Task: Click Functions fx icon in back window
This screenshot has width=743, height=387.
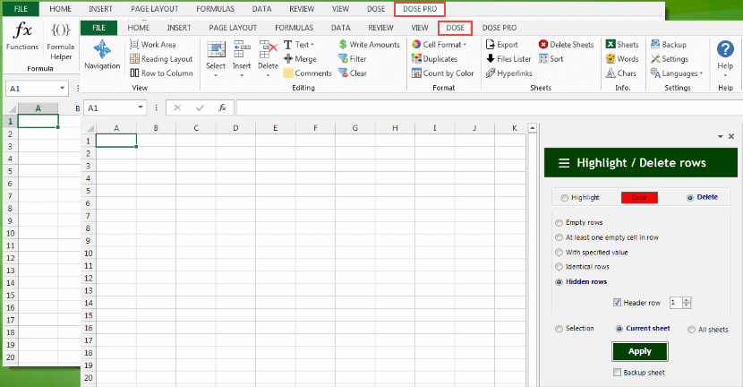Action: (x=22, y=30)
